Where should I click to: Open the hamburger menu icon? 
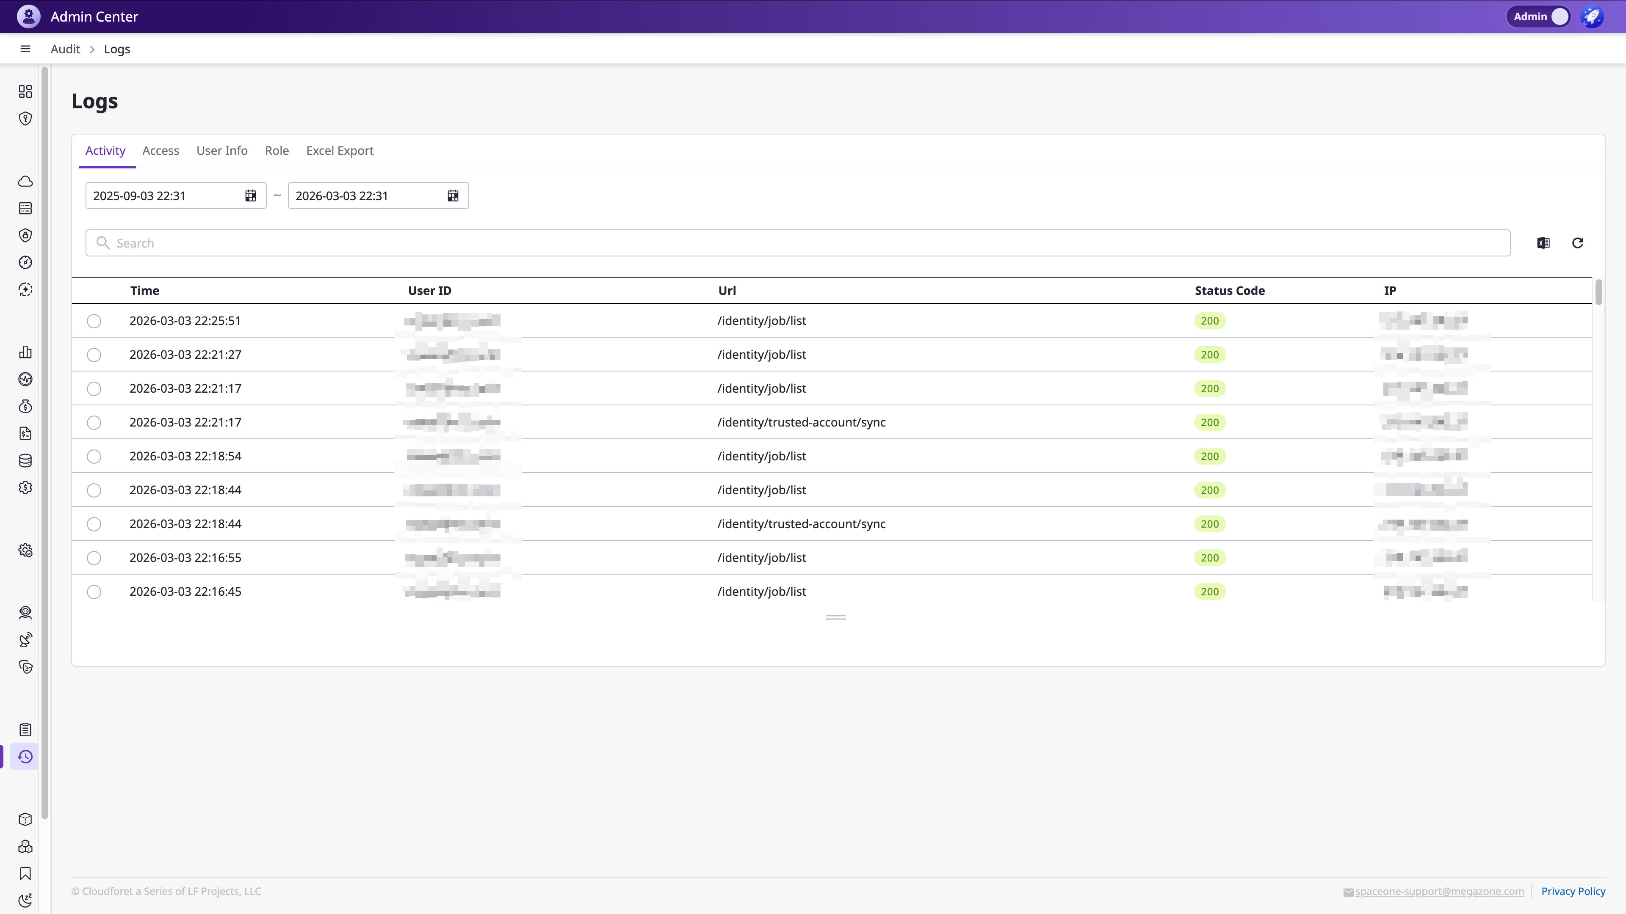25,49
